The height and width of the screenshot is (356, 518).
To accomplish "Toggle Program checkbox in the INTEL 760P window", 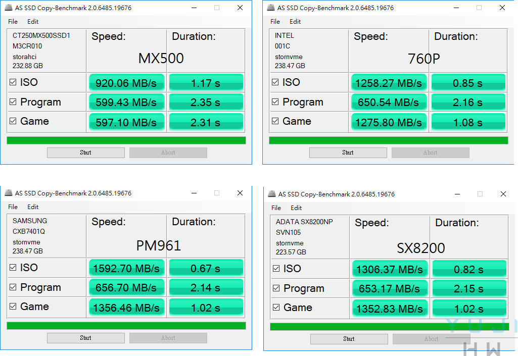I will [x=275, y=101].
